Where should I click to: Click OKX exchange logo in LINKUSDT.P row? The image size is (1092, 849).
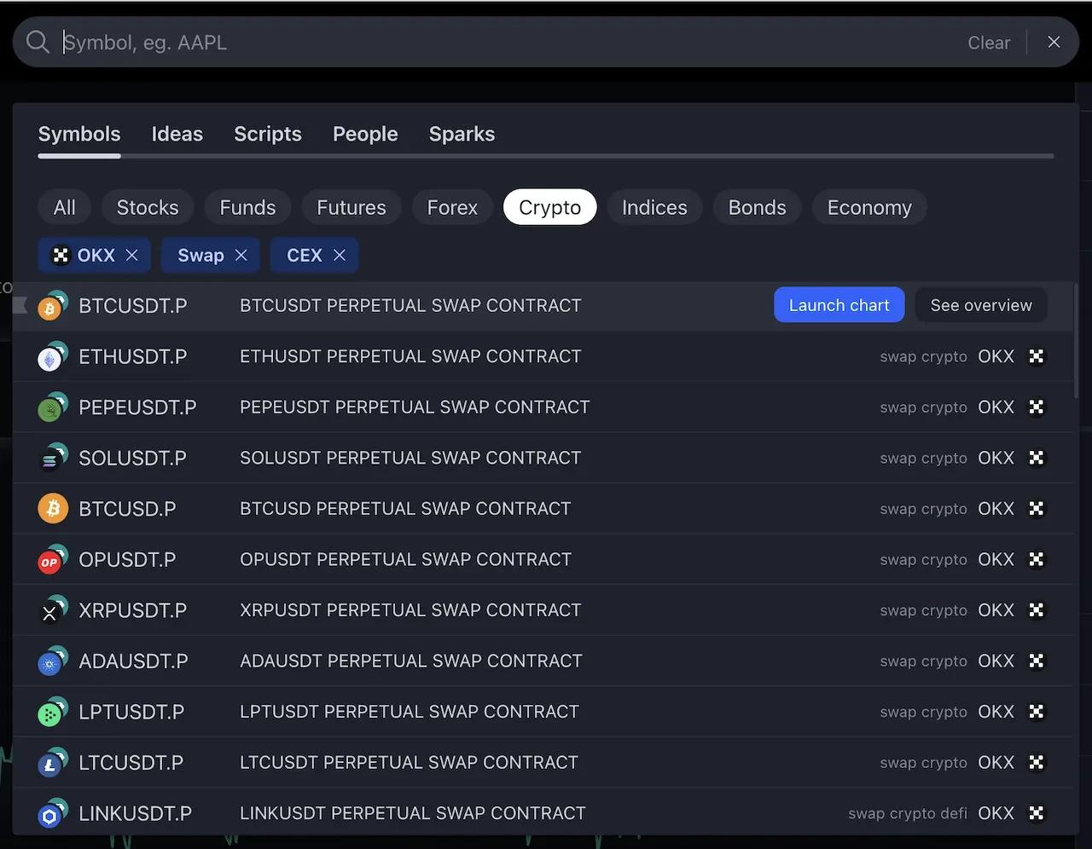click(x=1036, y=813)
